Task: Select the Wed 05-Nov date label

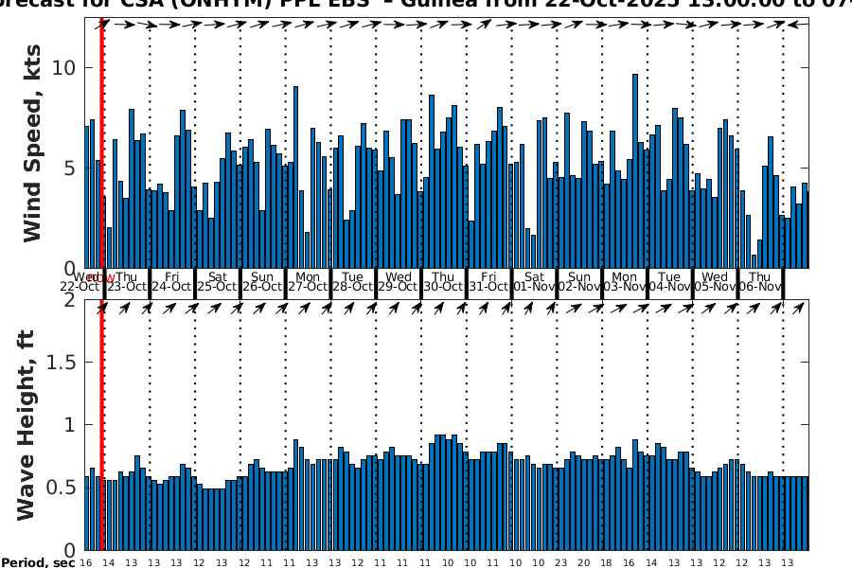Action: tap(716, 282)
